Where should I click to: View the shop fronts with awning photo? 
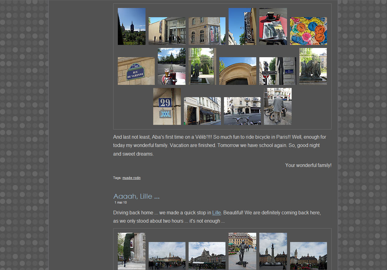[202, 111]
